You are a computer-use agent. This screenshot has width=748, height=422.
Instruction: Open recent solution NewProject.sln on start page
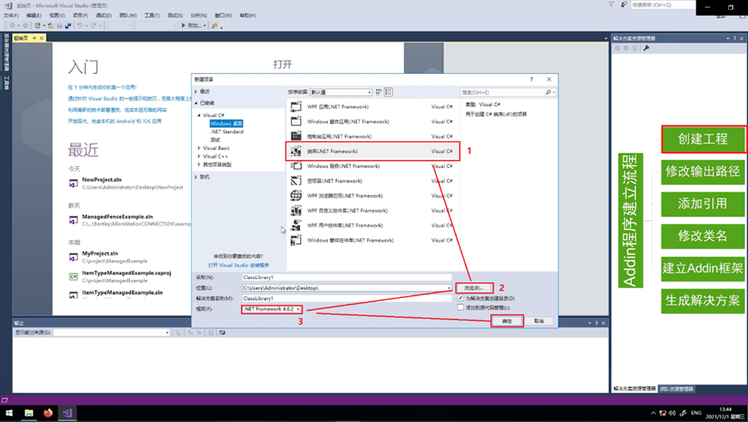point(101,179)
